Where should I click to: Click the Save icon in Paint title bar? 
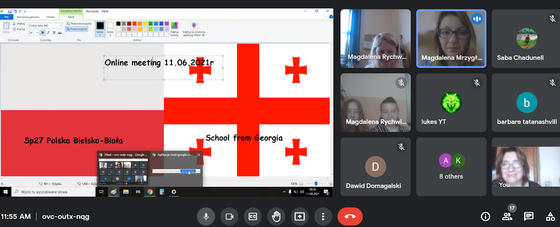pos(9,11)
